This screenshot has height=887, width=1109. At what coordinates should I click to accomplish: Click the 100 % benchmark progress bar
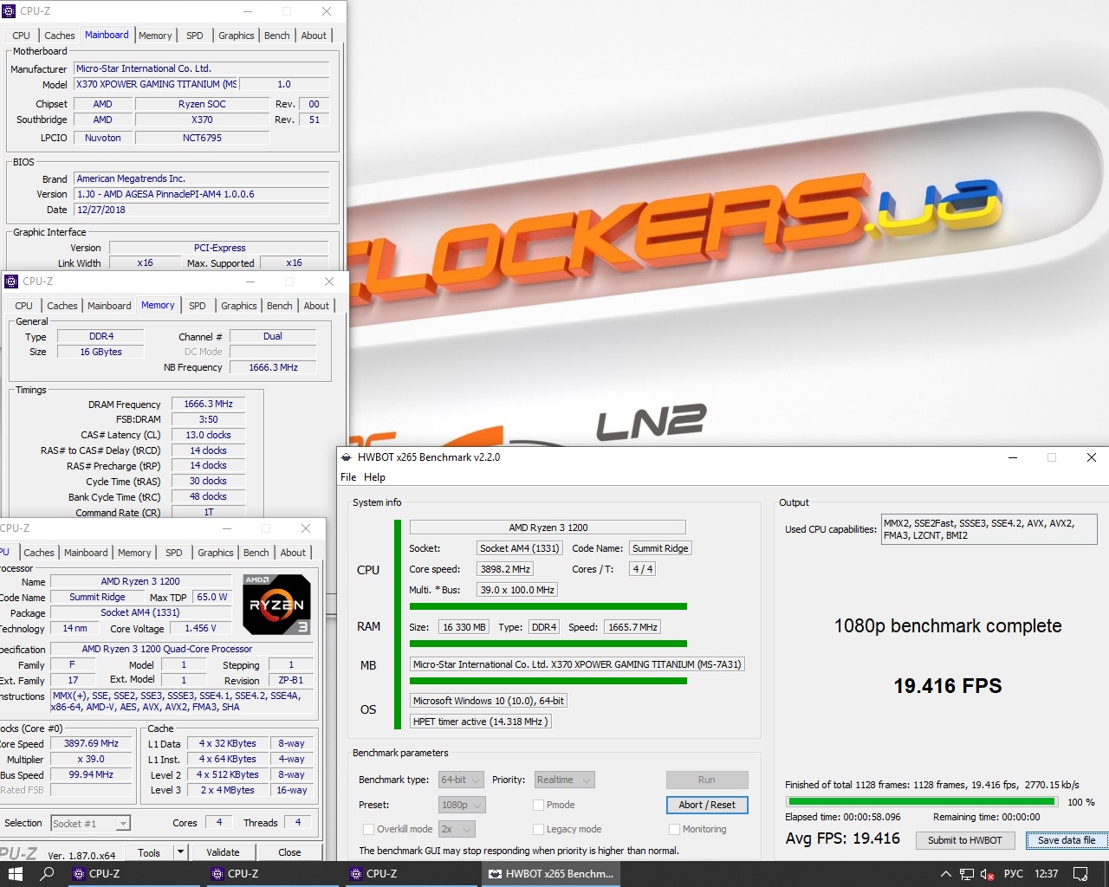coord(922,802)
